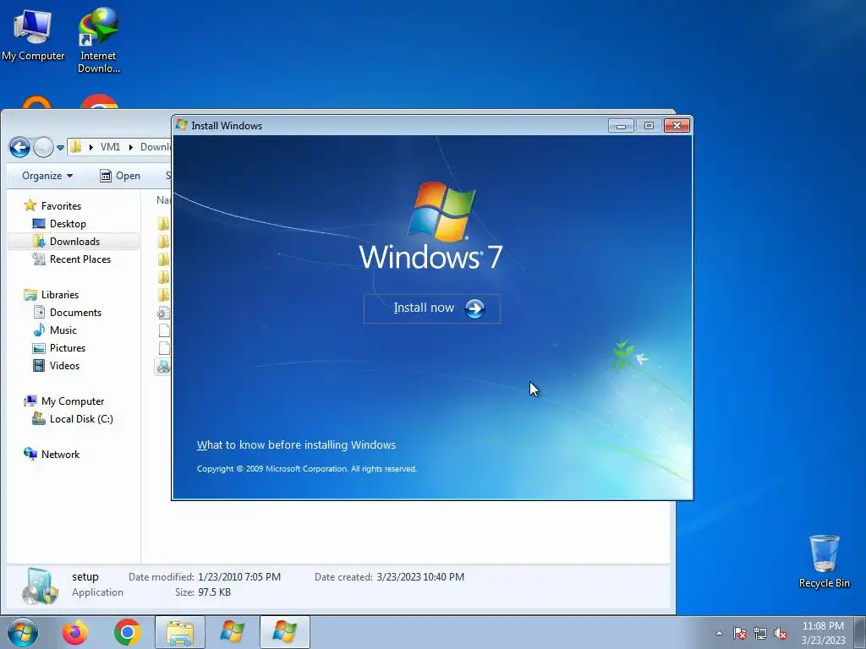
Task: Click the Network icon in navigation pane
Action: (30, 454)
